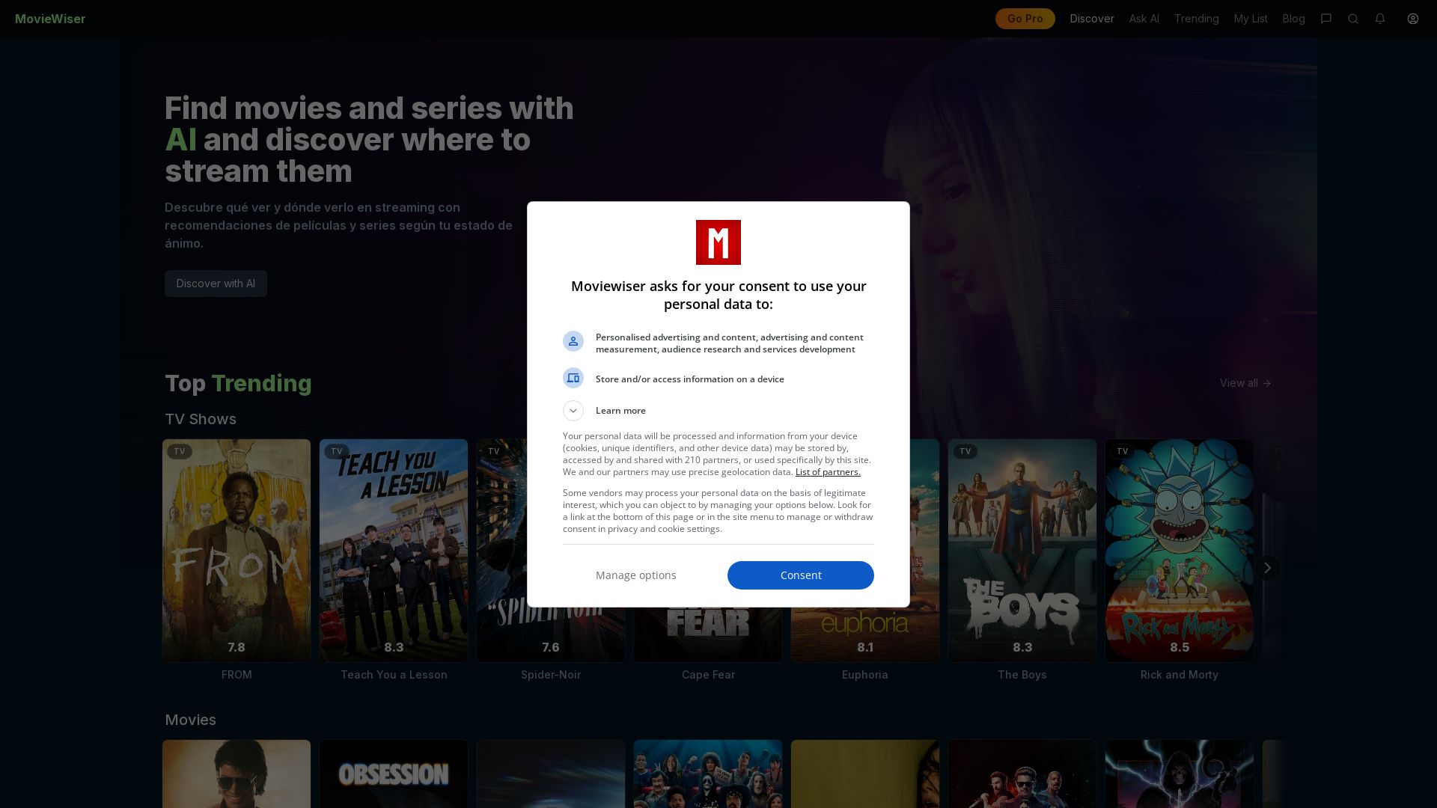The image size is (1437, 808).
Task: Click the personalised advertising person icon
Action: (x=573, y=341)
